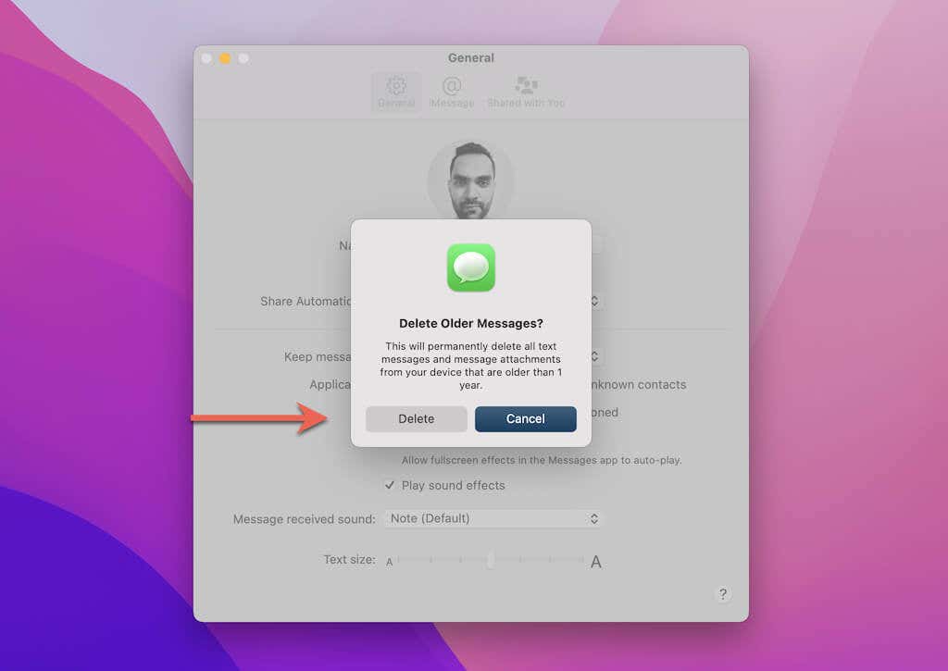The image size is (948, 671).
Task: Click the "General" window title
Action: (x=471, y=58)
